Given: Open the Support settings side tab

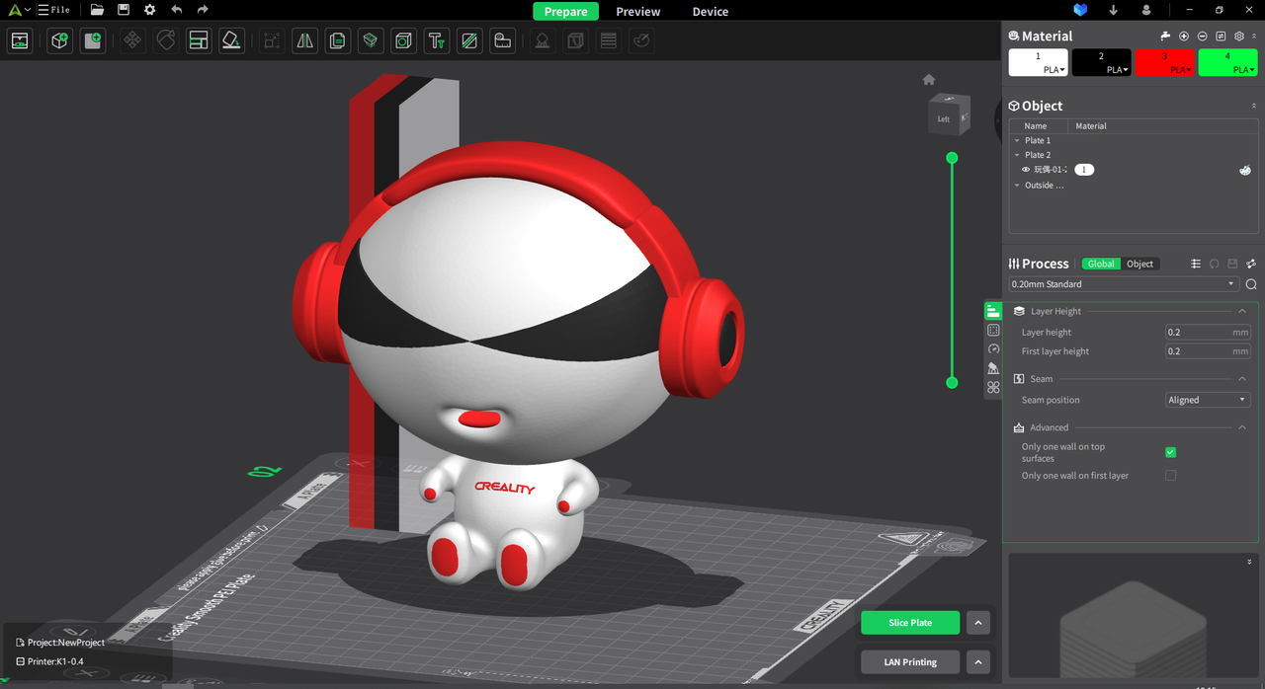Looking at the screenshot, I should (x=993, y=368).
